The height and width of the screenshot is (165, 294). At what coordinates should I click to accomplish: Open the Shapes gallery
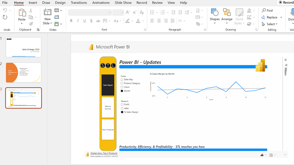pos(215,16)
